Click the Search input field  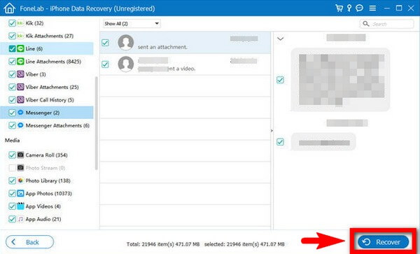[x=386, y=24]
